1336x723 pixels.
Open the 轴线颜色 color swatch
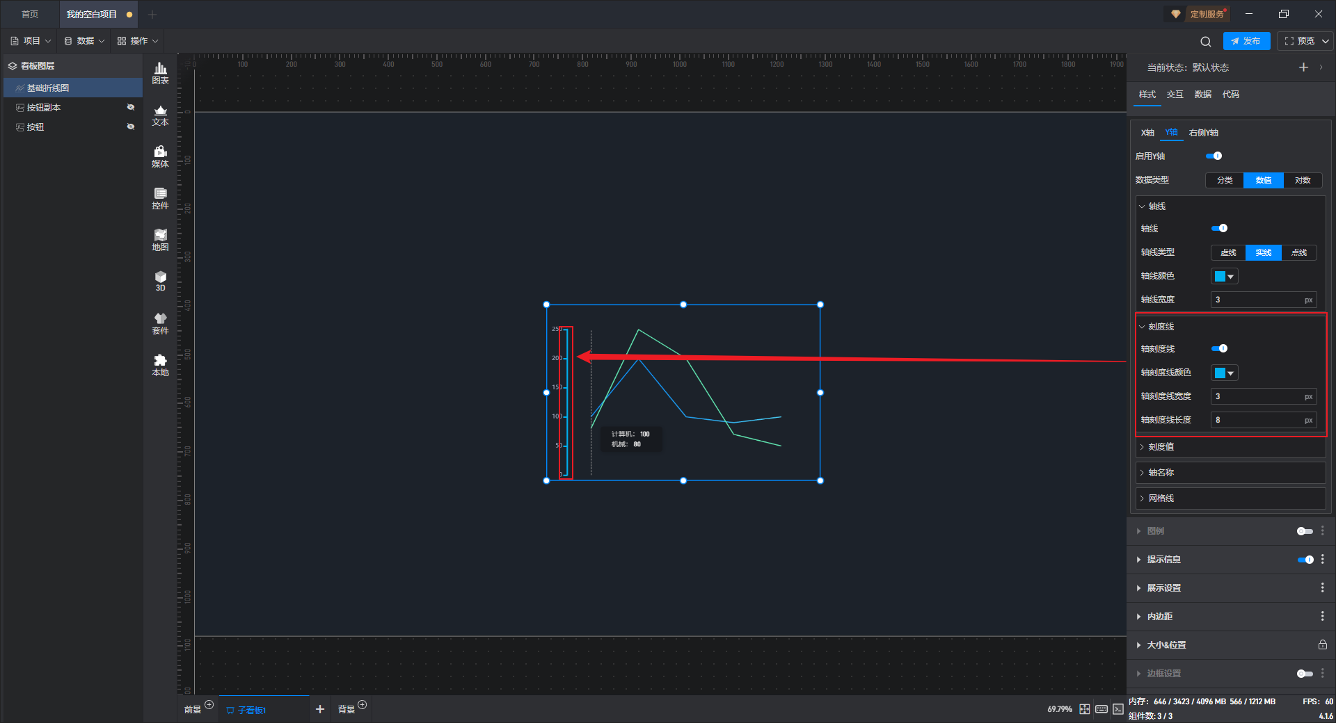[1224, 277]
